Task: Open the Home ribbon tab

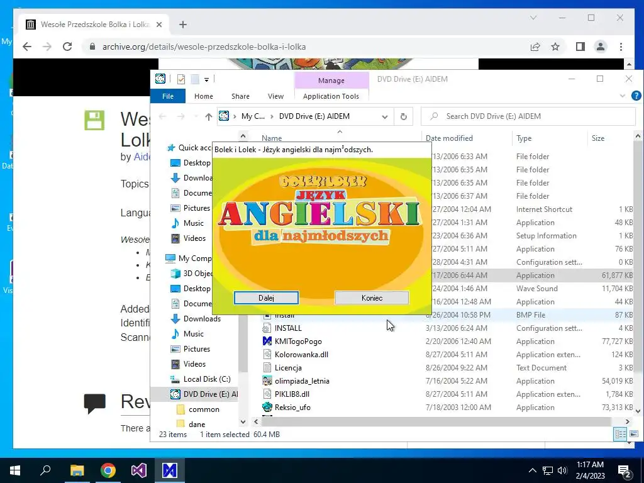Action: [204, 96]
